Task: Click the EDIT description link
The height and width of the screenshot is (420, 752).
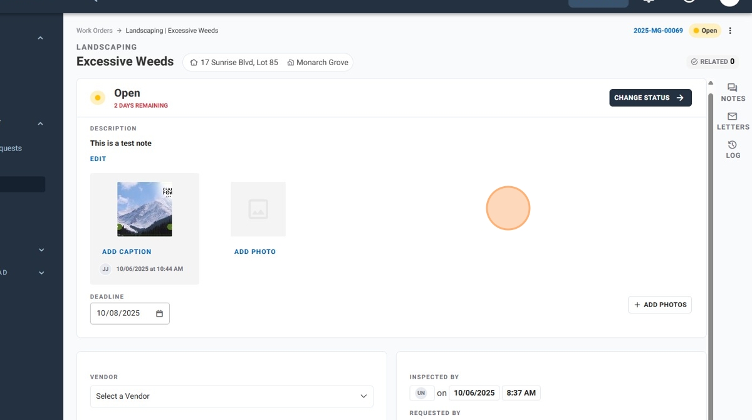Action: click(98, 159)
